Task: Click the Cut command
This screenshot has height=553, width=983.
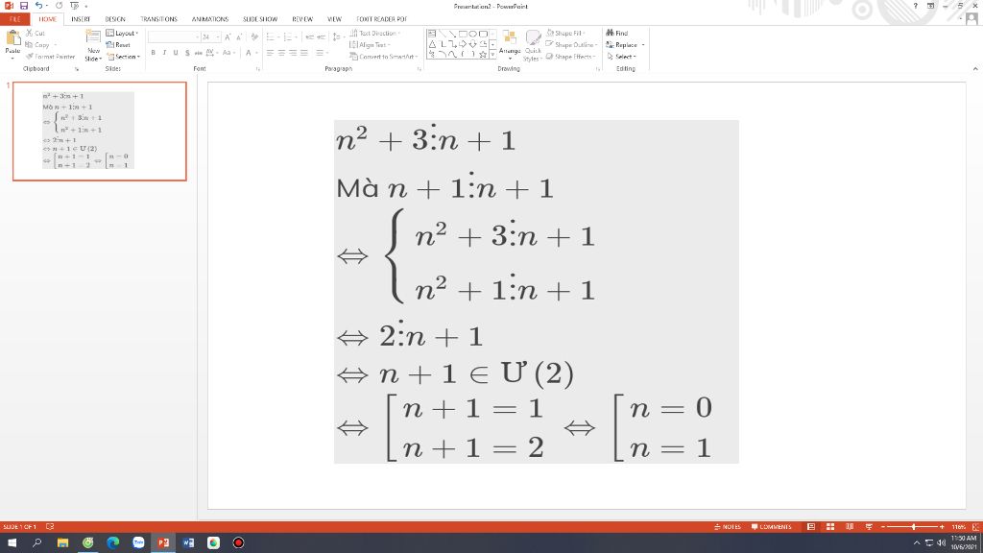Action: [36, 33]
